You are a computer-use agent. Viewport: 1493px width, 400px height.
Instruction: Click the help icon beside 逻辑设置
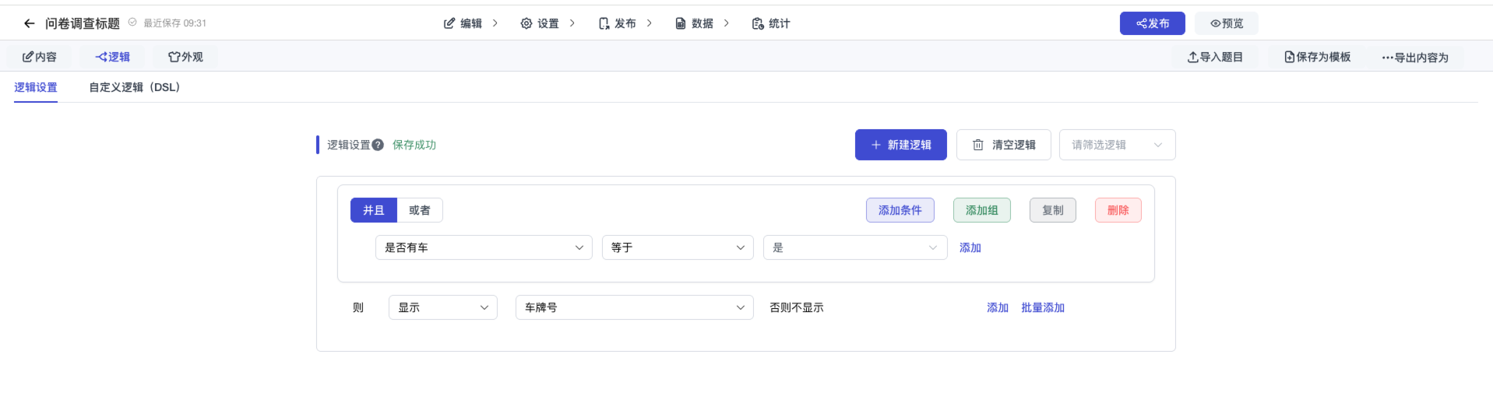(378, 145)
